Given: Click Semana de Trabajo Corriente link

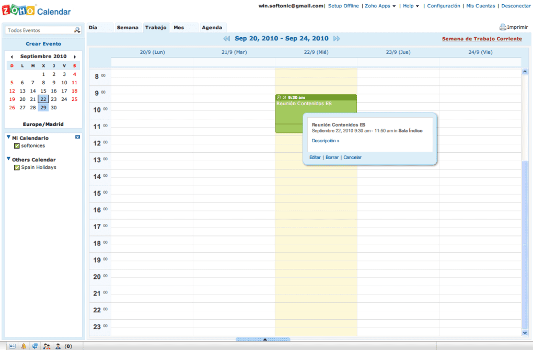Looking at the screenshot, I should 482,39.
